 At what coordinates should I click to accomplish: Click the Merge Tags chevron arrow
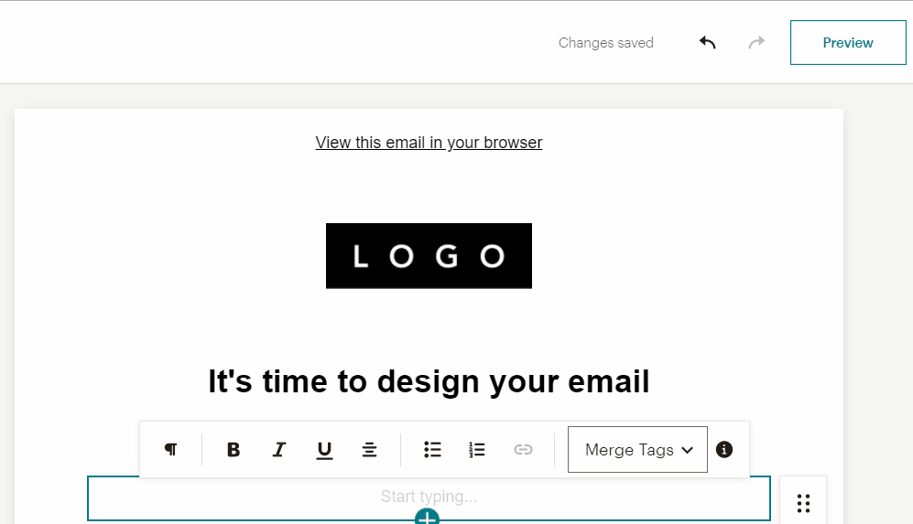pyautogui.click(x=687, y=450)
